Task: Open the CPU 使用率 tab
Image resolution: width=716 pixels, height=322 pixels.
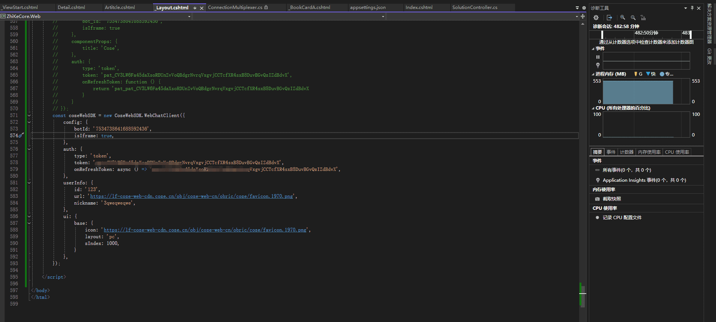Action: coord(677,152)
